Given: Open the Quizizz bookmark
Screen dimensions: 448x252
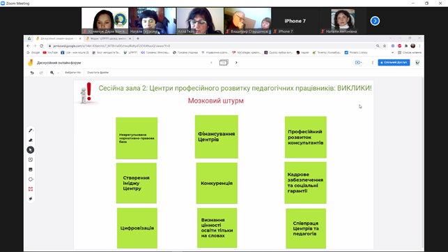Looking at the screenshot, I should click(279, 52).
